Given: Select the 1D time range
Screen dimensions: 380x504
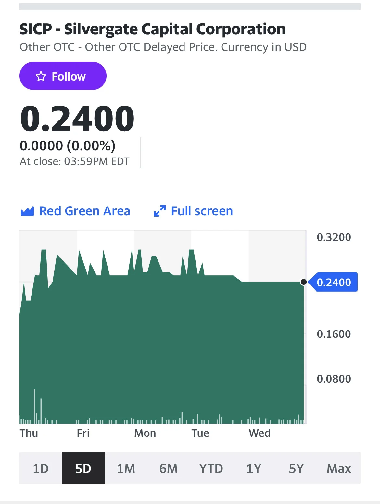Looking at the screenshot, I should [x=41, y=468].
